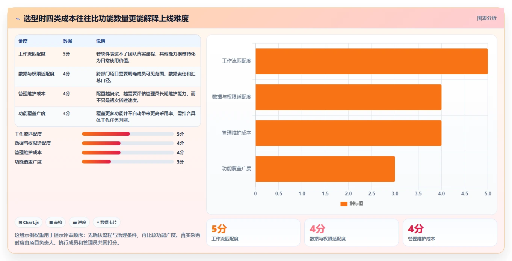
Task: Click the 功能覆盖广度 progress bar
Action: click(x=128, y=162)
